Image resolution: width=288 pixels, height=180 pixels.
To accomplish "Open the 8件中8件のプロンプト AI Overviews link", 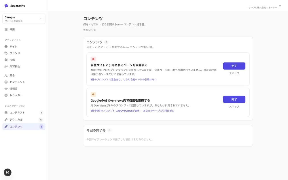I will (132, 111).
